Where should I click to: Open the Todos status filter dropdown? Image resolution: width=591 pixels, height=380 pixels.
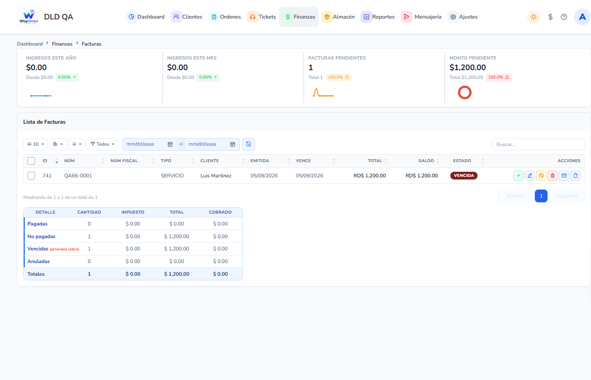point(103,144)
